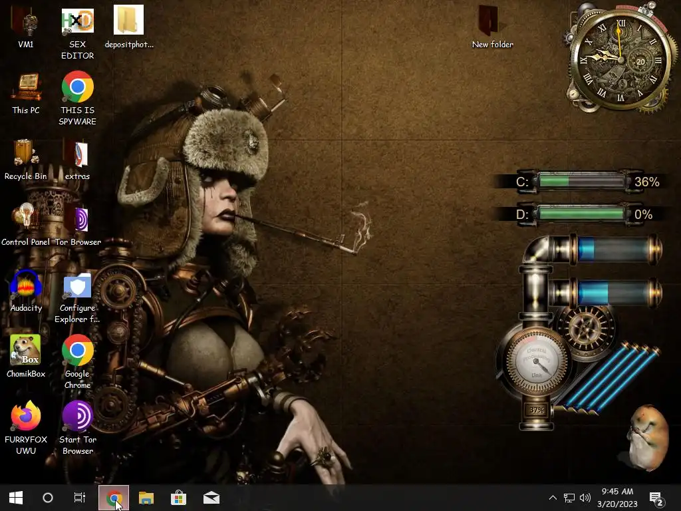Select the ChomikBox icon

26,357
